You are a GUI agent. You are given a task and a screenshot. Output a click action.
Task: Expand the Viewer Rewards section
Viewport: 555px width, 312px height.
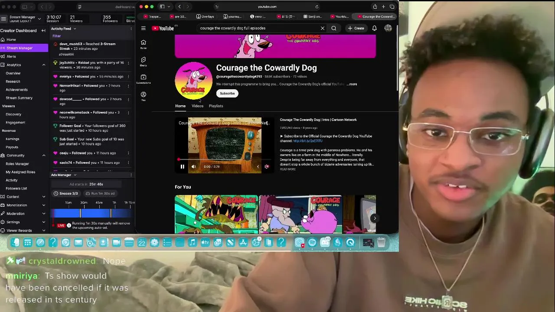pos(44,231)
